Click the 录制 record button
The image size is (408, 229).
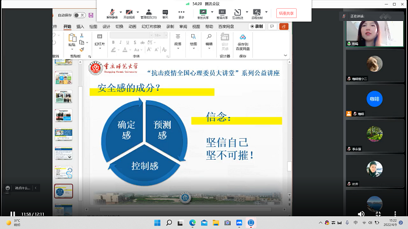(x=256, y=26)
